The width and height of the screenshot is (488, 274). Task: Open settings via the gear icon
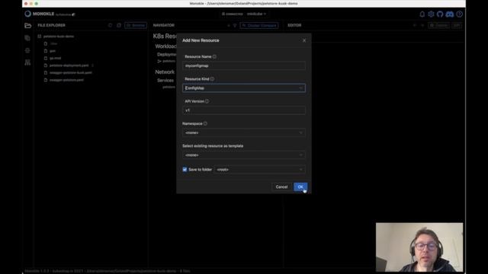click(431, 14)
